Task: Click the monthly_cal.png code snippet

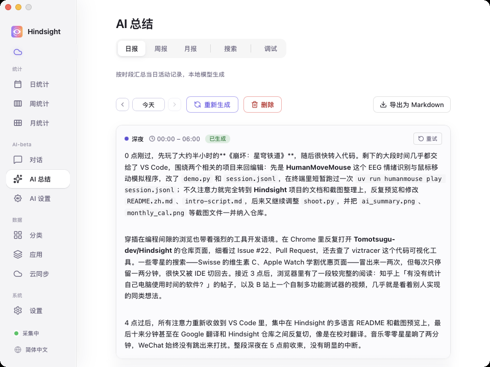Action: 156,213
